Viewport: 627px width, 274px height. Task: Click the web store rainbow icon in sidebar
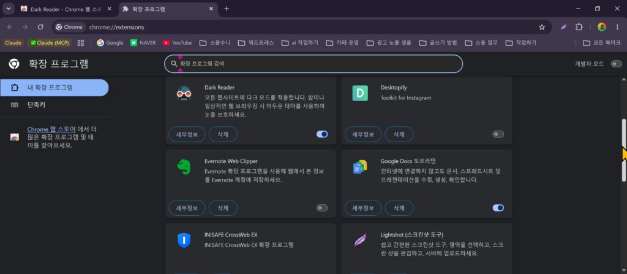(15, 137)
